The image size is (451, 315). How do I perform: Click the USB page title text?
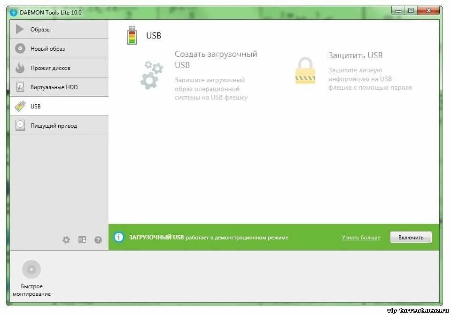[154, 35]
